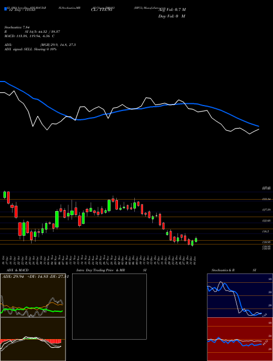This screenshot has height=361, width=273.
Task: Click the first green candlestick for 16 Oct
Action: (x=4, y=195)
